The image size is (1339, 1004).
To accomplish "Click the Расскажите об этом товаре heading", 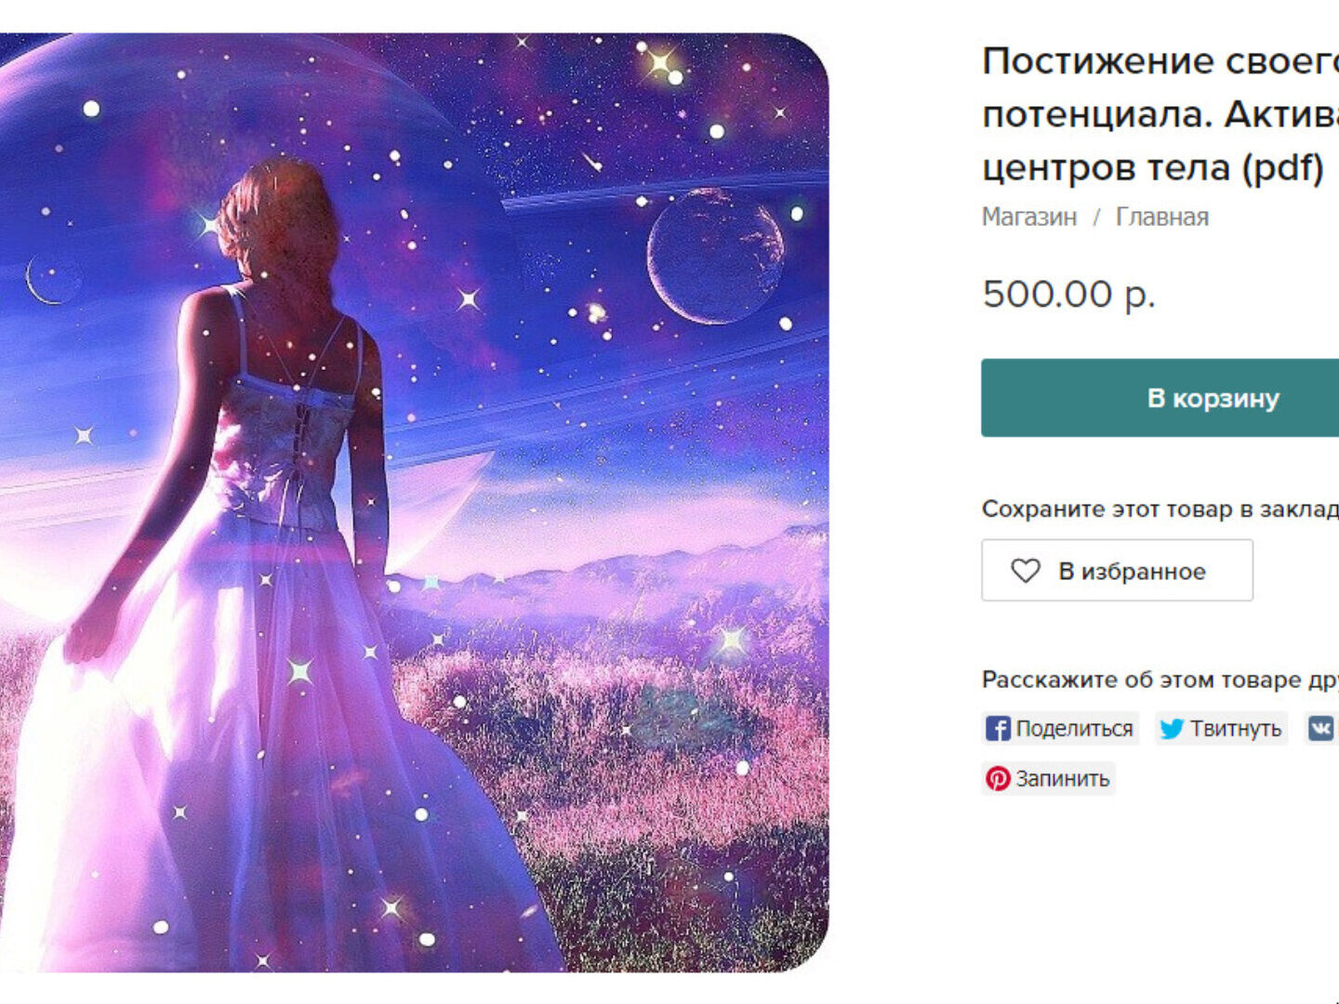I will pos(1160,680).
